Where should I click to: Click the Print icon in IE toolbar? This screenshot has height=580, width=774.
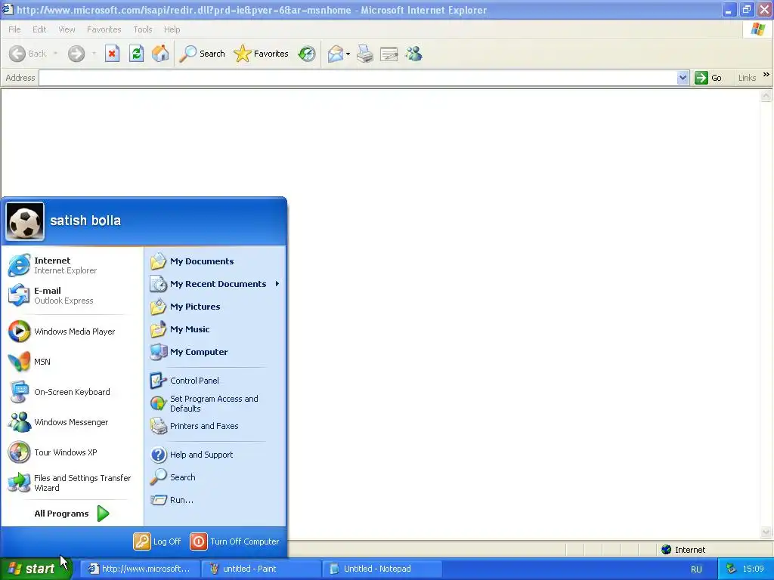(365, 54)
